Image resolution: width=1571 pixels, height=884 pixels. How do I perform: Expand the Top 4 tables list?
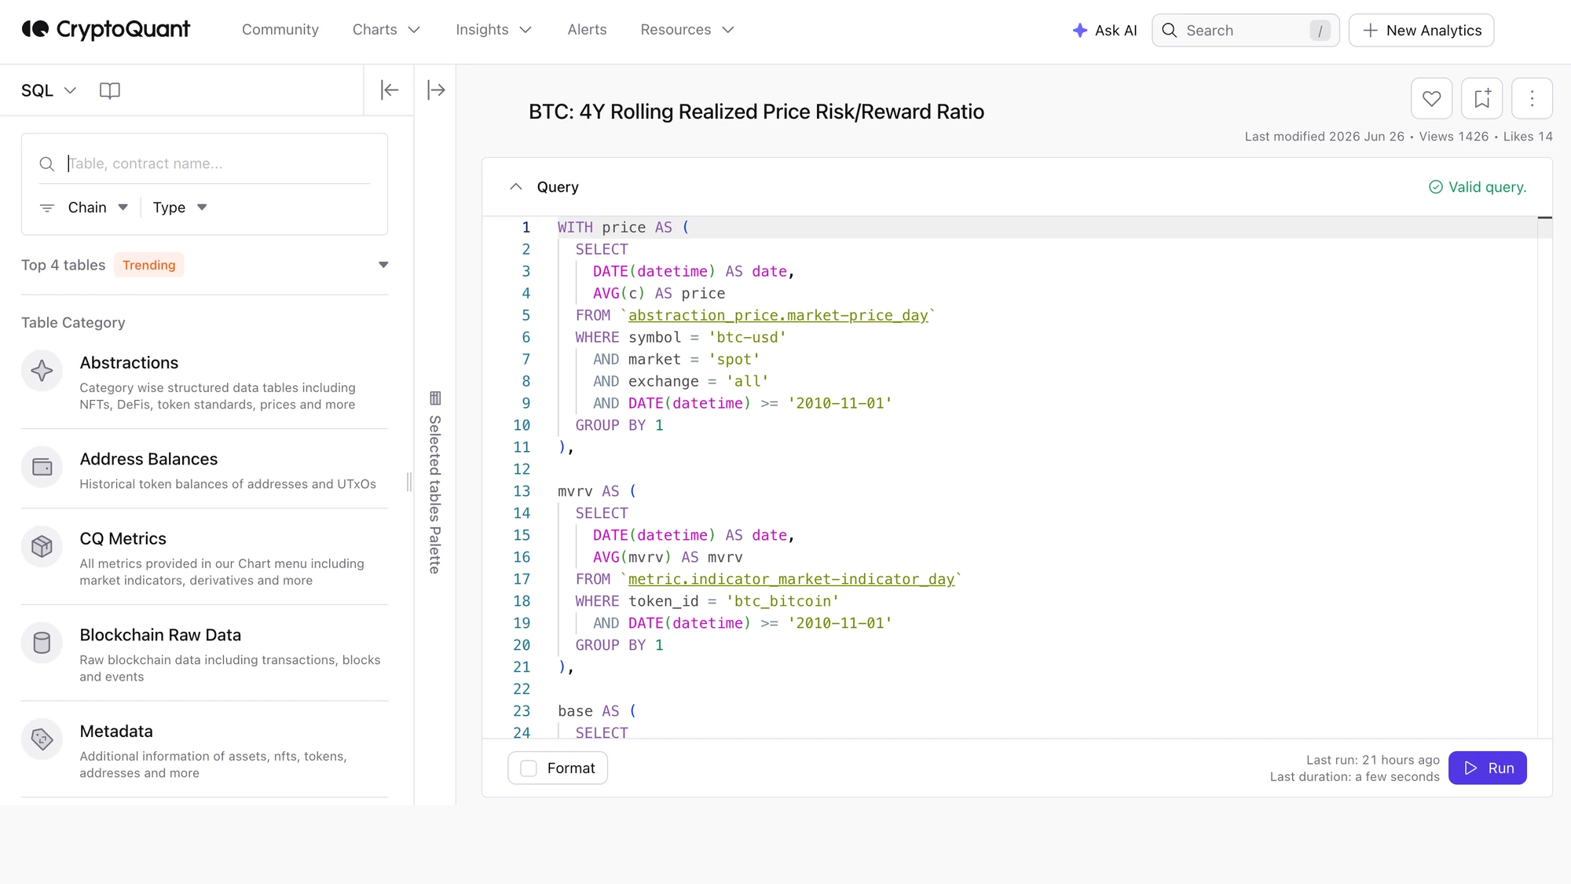[383, 265]
